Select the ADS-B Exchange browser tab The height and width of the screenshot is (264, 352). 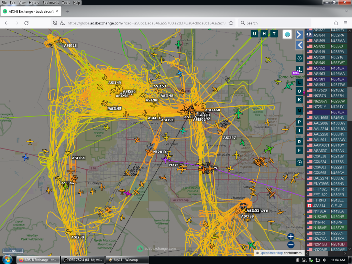(31, 11)
